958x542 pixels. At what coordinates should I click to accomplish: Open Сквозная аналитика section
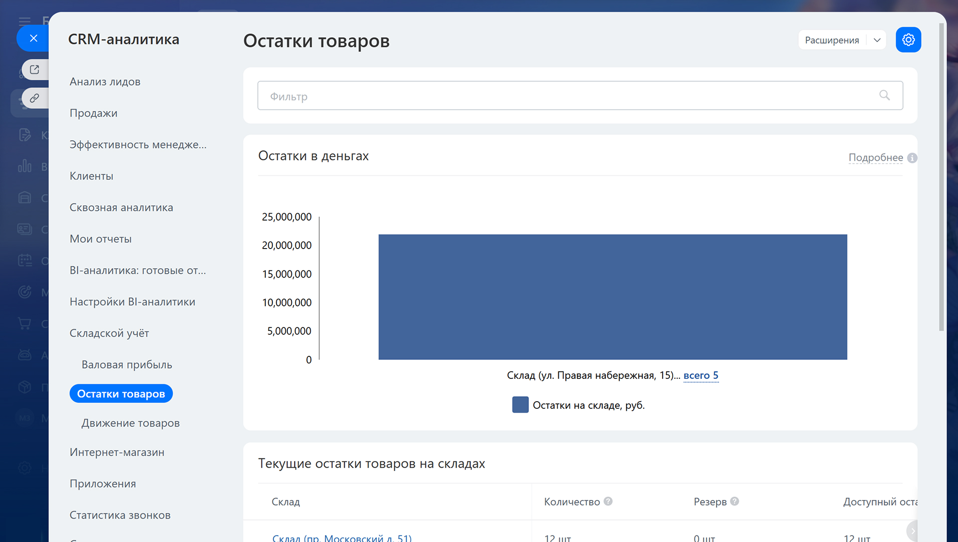pyautogui.click(x=121, y=207)
